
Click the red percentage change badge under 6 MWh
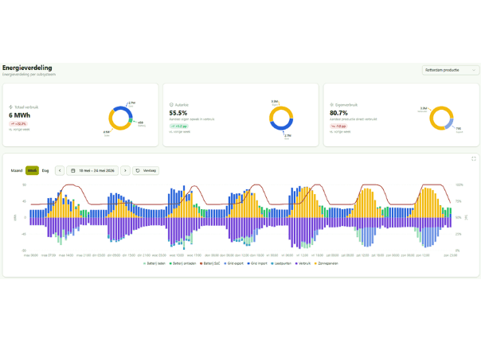point(18,124)
